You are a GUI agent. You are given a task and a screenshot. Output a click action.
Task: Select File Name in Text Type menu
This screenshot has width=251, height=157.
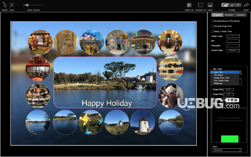[225, 75]
